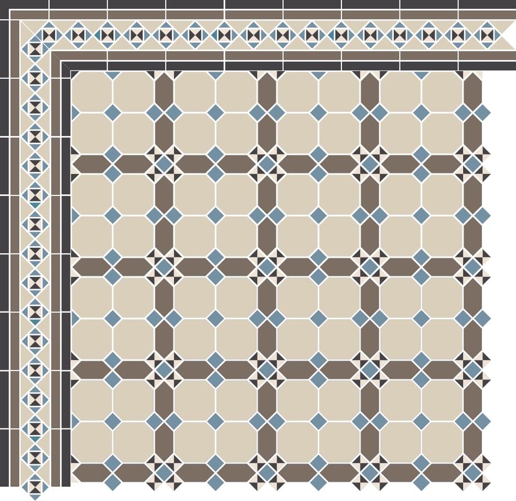This screenshot has height=501, width=516.
Task: Select the bottom-right star intersection motif
Action: point(473,473)
